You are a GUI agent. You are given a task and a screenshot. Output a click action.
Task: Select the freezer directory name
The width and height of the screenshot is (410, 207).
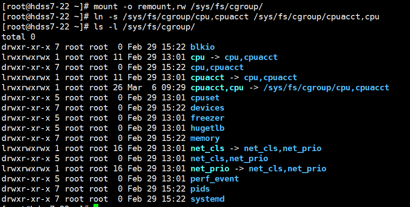point(207,118)
